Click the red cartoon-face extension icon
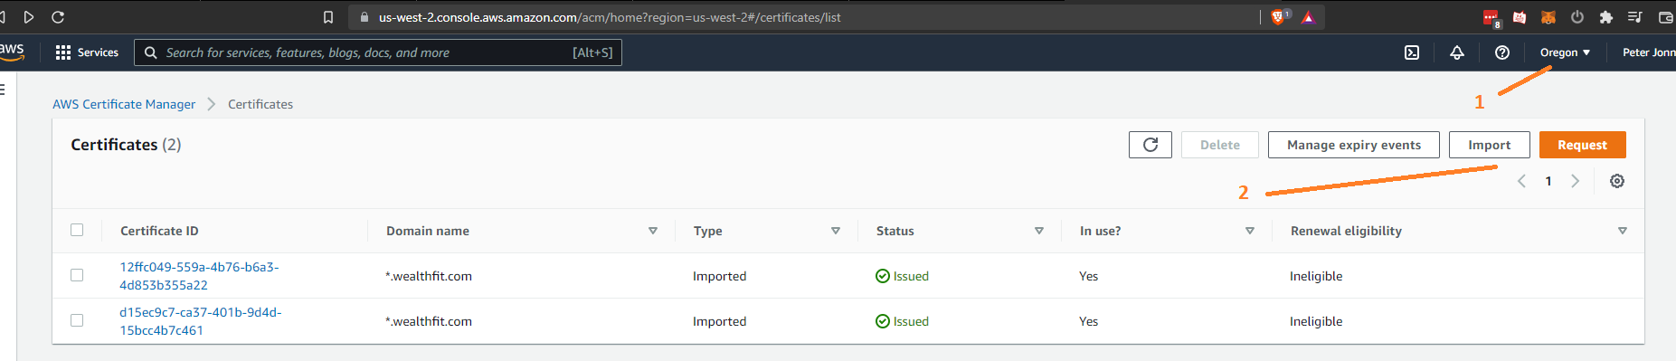 point(1520,17)
